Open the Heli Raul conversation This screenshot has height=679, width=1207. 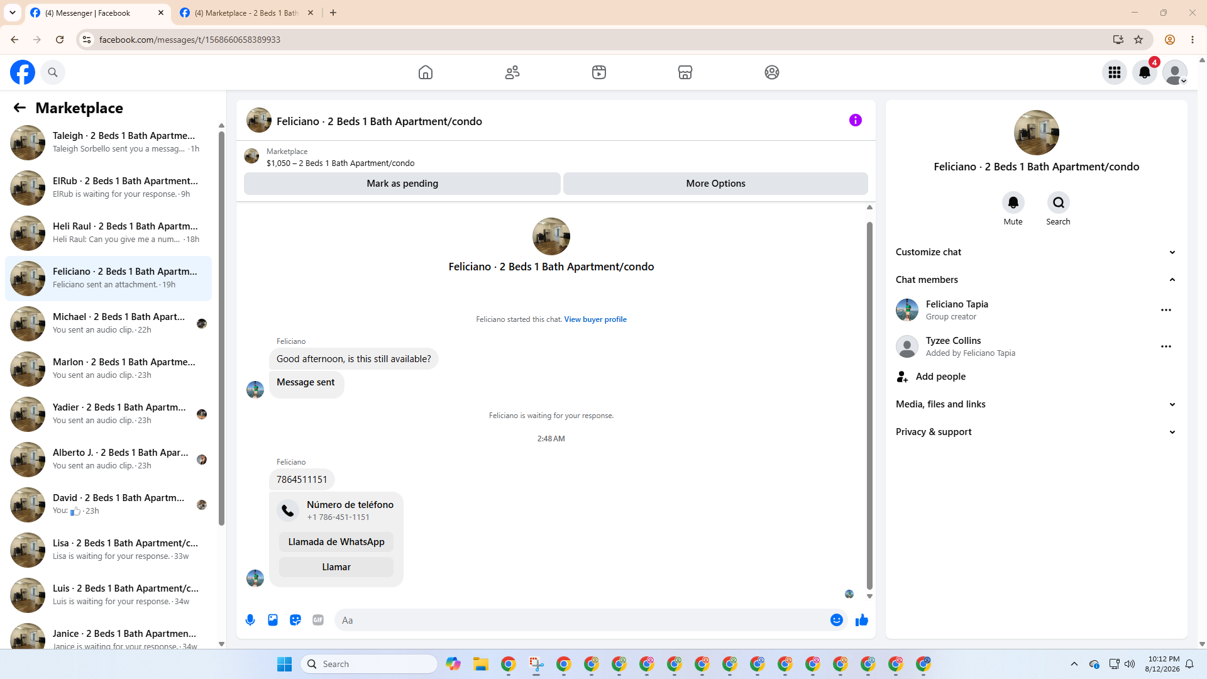pos(109,233)
